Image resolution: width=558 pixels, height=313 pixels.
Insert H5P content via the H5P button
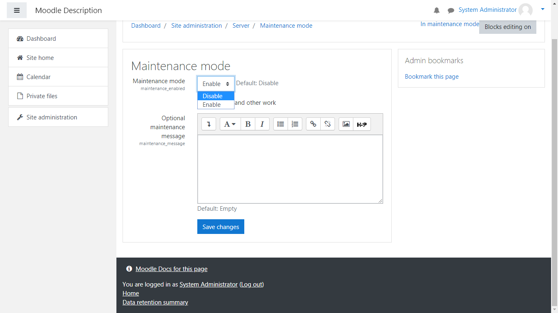pyautogui.click(x=362, y=124)
